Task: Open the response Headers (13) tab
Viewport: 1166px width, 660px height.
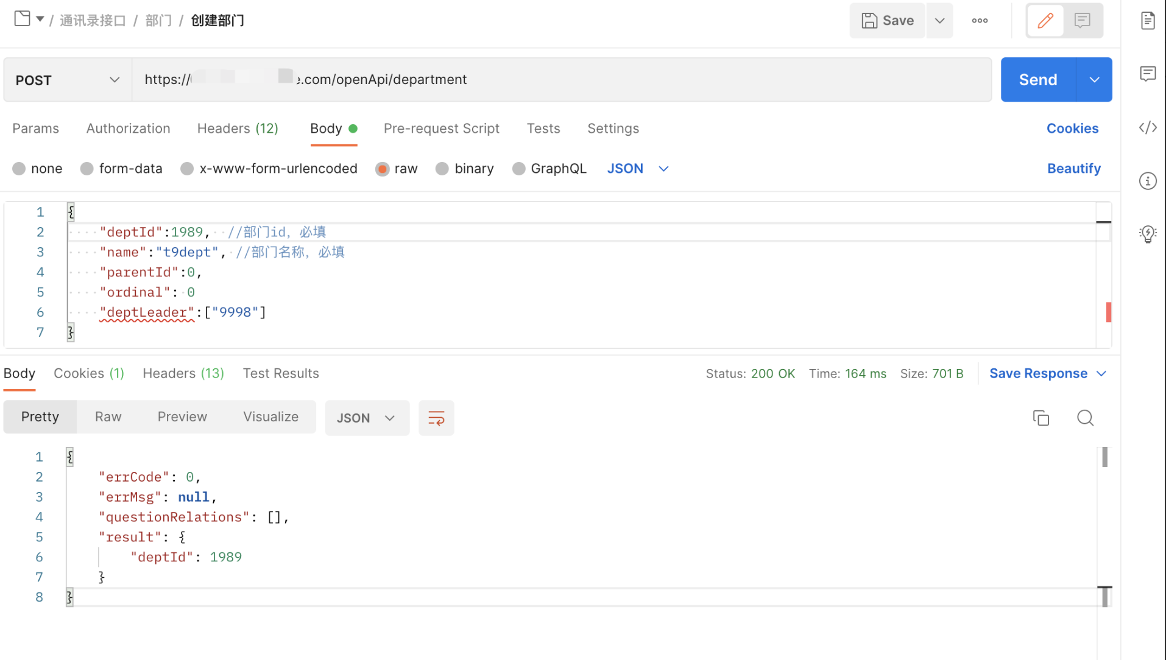Action: point(183,373)
